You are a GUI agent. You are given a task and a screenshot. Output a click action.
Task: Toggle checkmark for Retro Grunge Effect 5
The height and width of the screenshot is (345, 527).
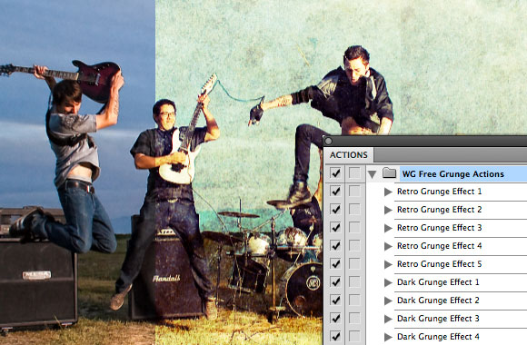pos(335,264)
